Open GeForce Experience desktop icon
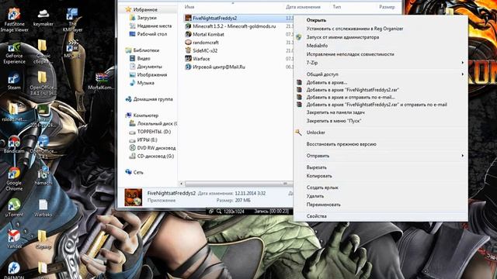This screenshot has height=279, width=497. pyautogui.click(x=14, y=53)
